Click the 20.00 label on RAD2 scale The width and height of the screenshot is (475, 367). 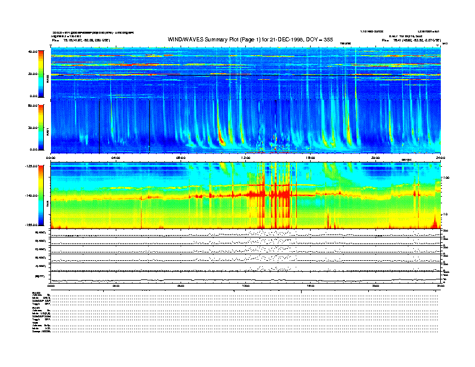coord(32,74)
